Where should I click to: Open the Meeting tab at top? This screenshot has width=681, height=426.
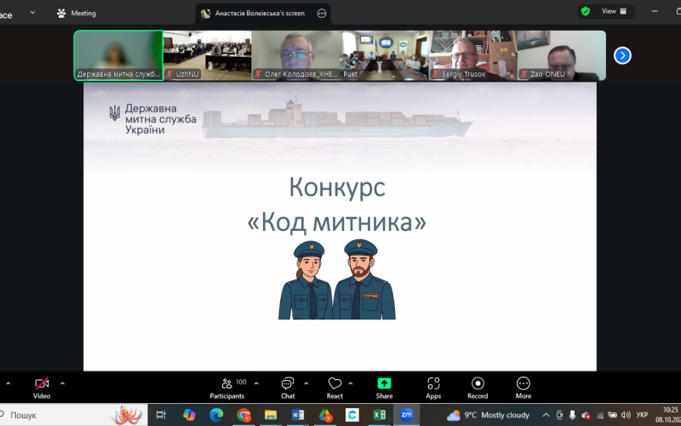[77, 14]
